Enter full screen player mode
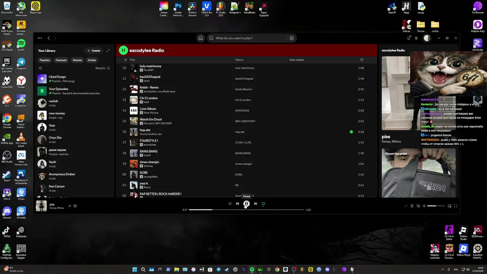Screen dimensions: 487x274 455,206
